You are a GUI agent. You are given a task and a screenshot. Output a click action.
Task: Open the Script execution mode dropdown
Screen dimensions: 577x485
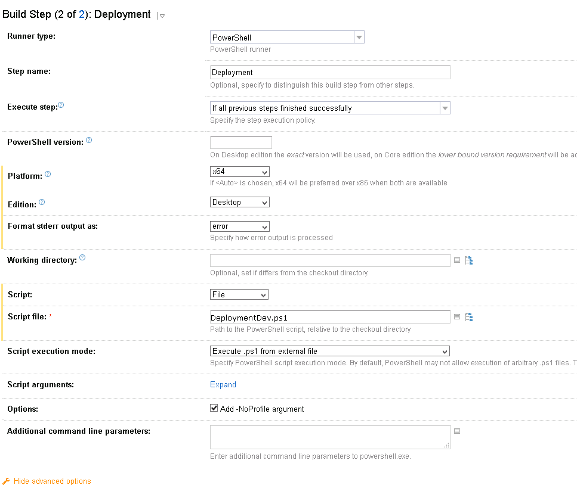pyautogui.click(x=330, y=352)
